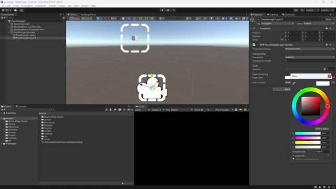
Task: Click the red R channel slider
Action: (x=308, y=133)
